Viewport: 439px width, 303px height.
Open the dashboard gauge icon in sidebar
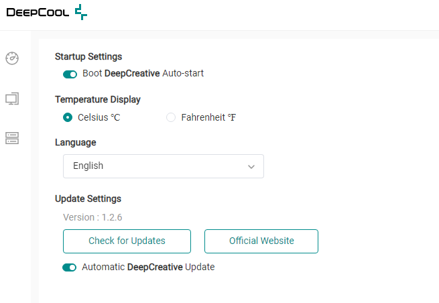[12, 58]
